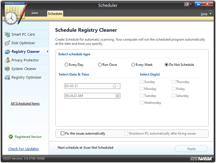
Task: Switch to the Schedule tab
Action: (x=55, y=14)
